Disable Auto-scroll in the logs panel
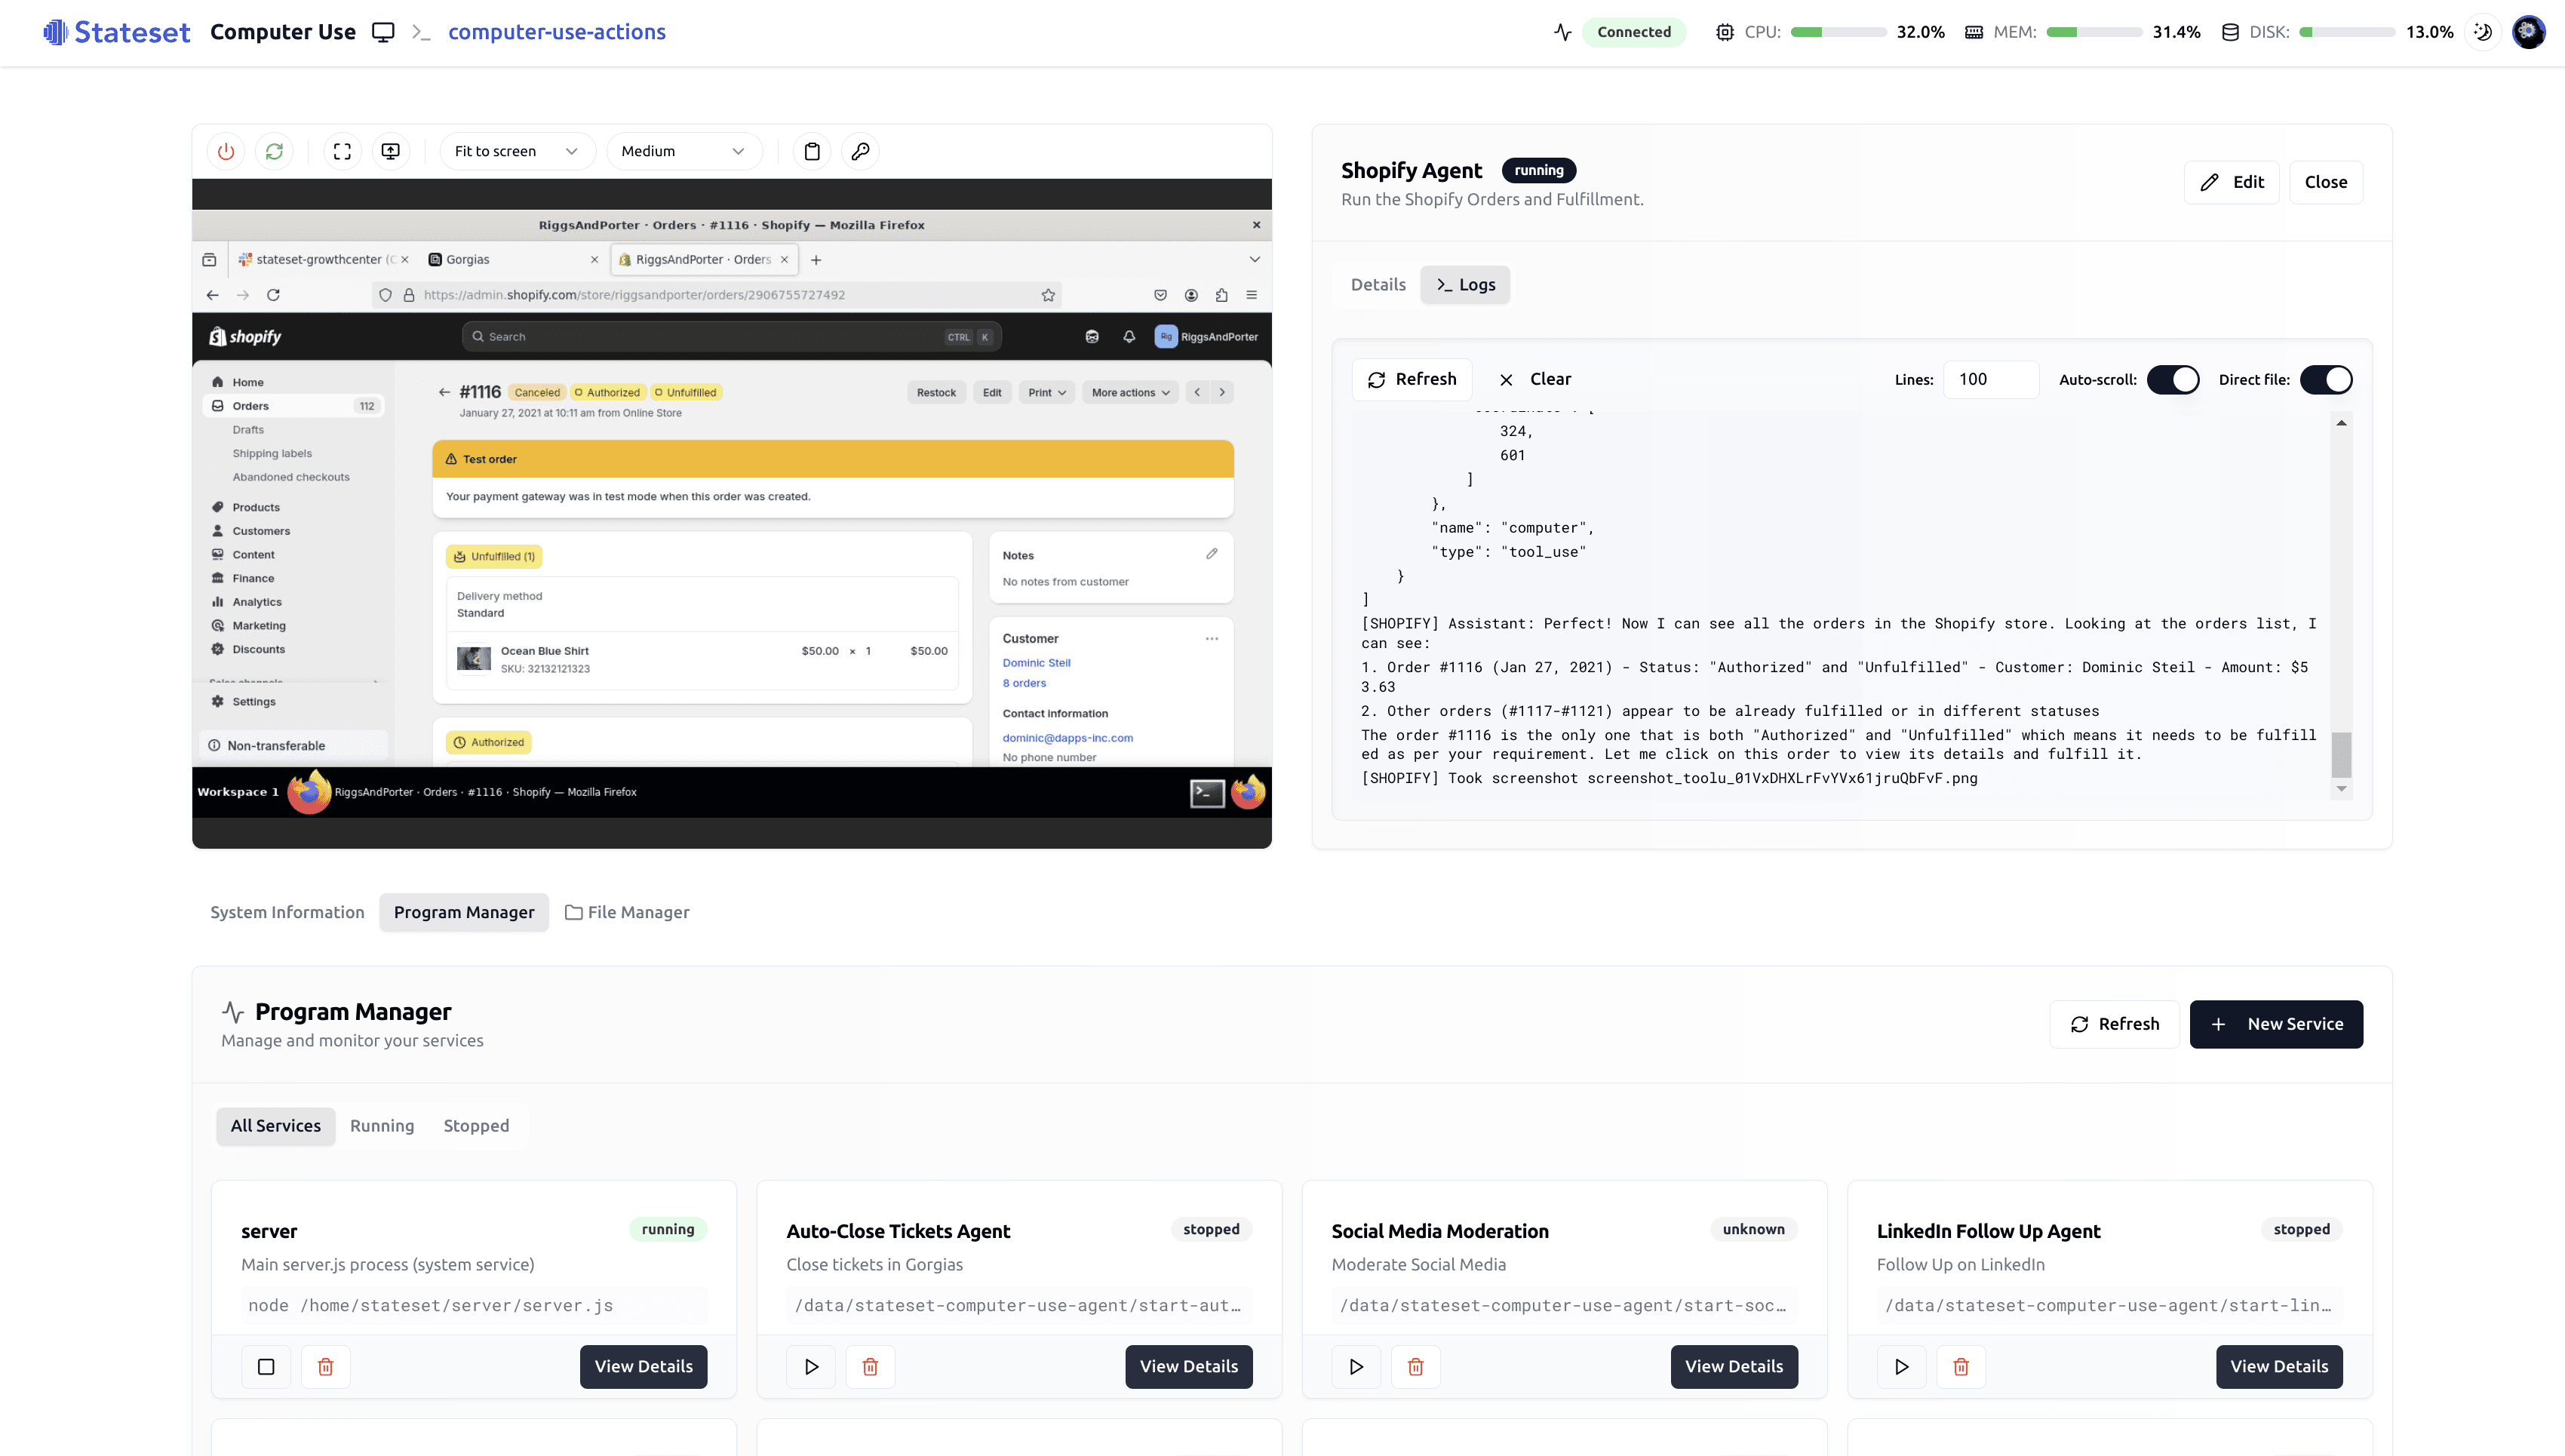 pos(2174,379)
